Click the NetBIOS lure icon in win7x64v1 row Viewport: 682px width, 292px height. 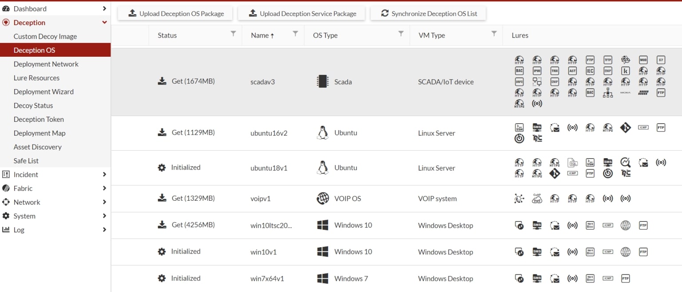[x=590, y=278]
